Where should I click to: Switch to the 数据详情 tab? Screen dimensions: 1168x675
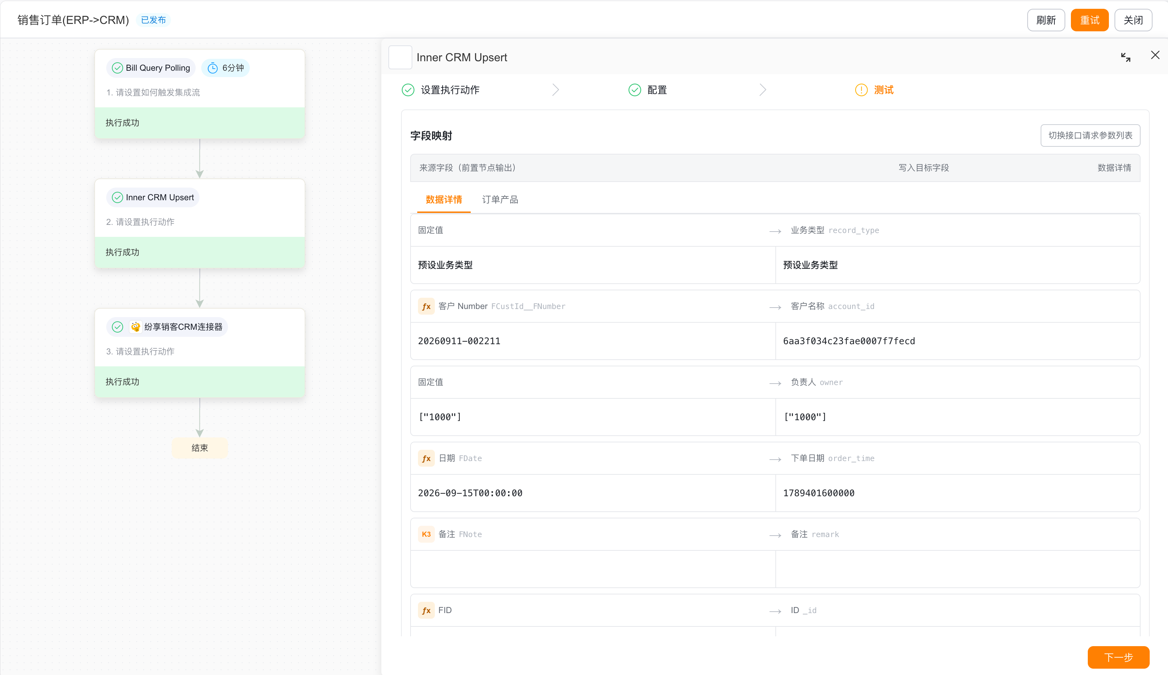click(x=444, y=200)
